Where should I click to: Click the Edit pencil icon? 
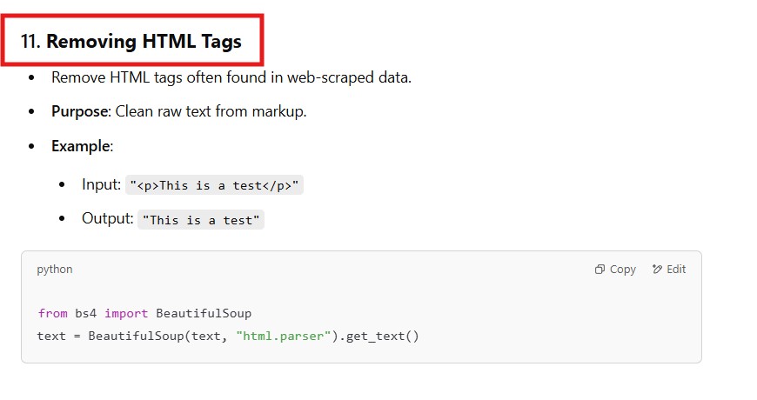coord(657,270)
